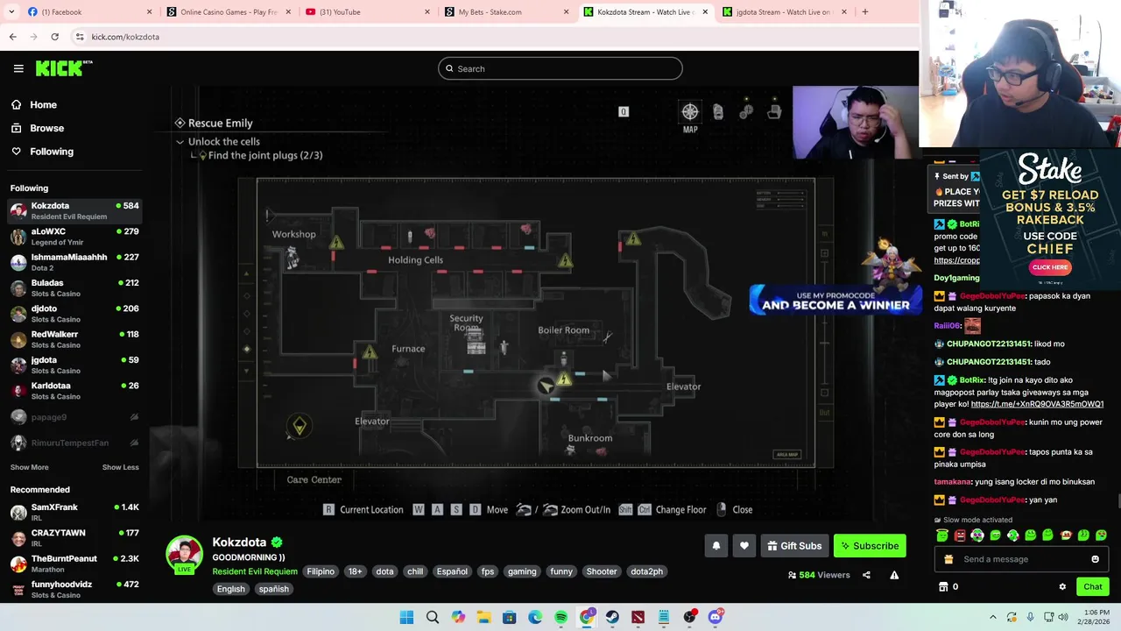The width and height of the screenshot is (1121, 631).
Task: Switch to the YouTube tab
Action: pos(368,12)
